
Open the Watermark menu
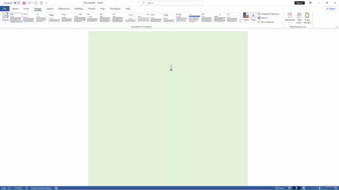pyautogui.click(x=290, y=17)
